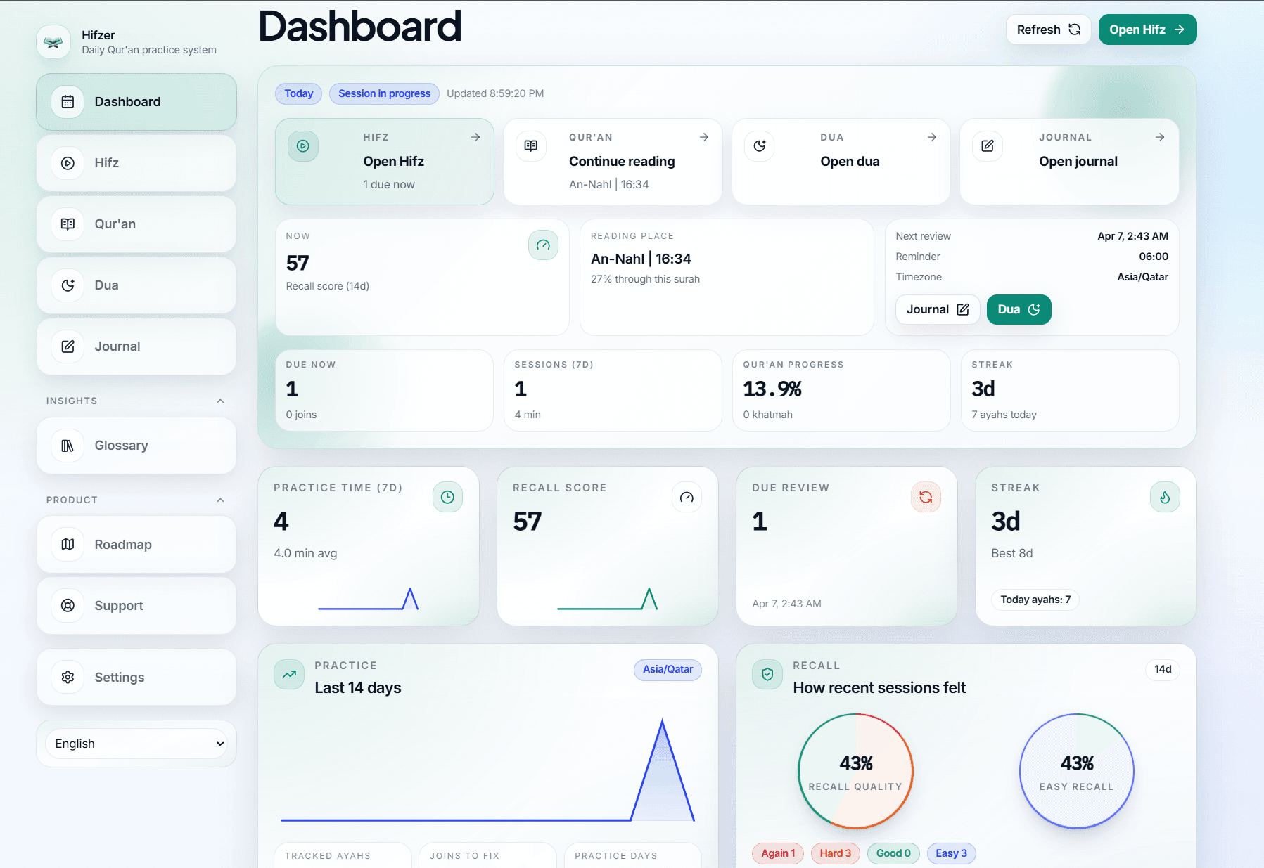Click the Dua crescent moon sidebar icon

[67, 285]
